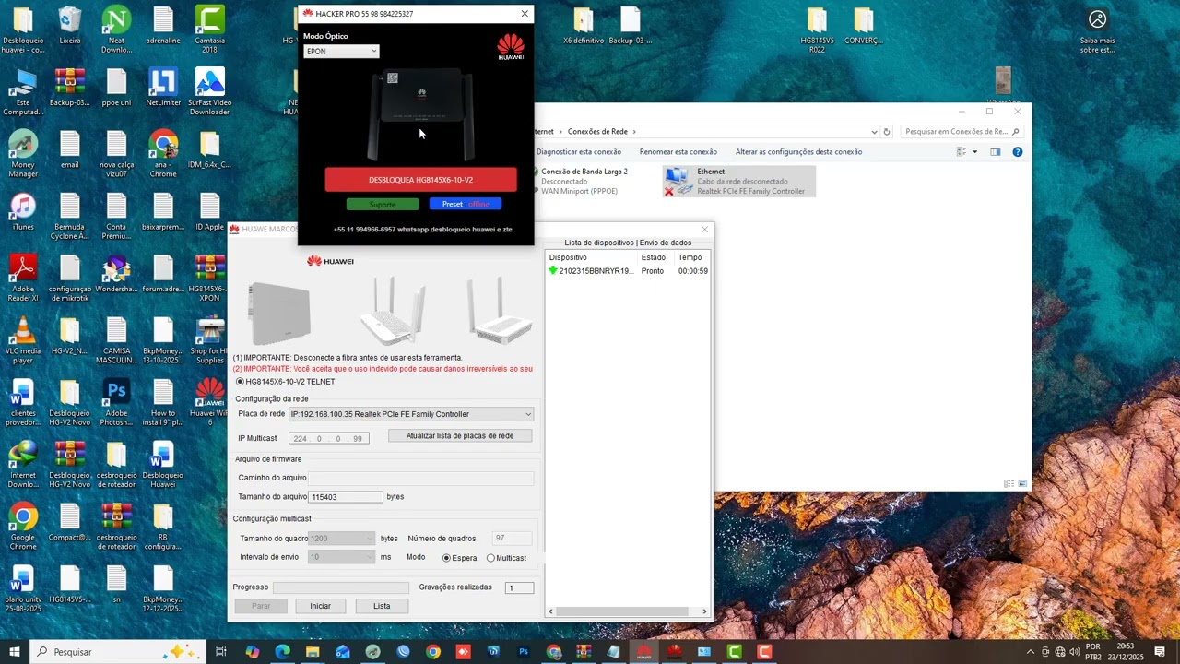This screenshot has width=1180, height=664.
Task: Launch Internet Download Manager shortcut
Action: [x=23, y=464]
